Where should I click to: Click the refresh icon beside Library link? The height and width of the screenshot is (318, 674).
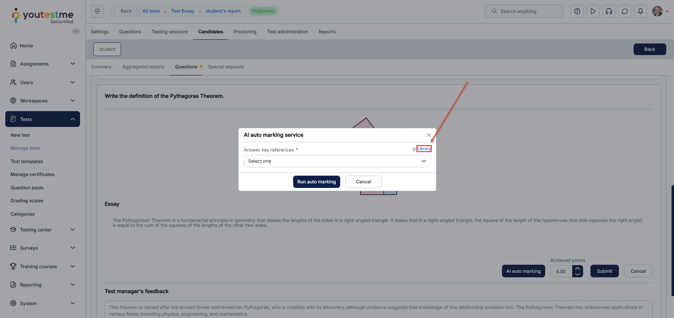[414, 150]
